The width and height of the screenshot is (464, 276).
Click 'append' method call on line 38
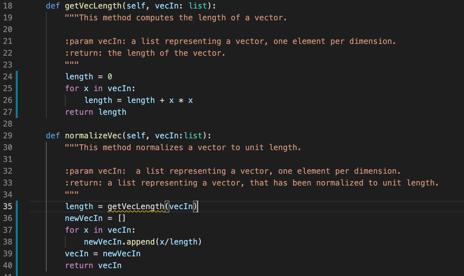coord(140,242)
